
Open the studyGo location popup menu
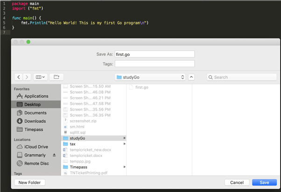point(150,77)
